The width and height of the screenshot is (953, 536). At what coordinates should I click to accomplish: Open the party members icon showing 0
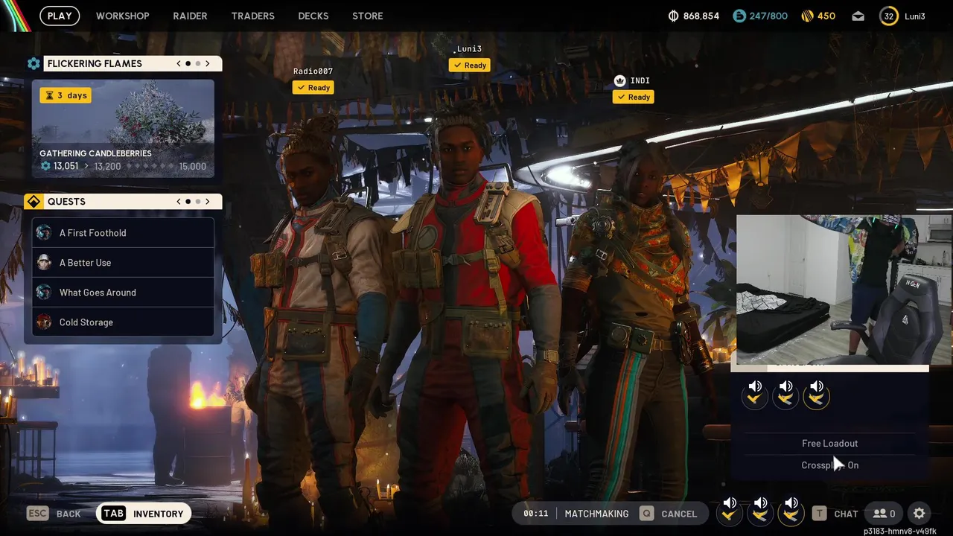(x=884, y=514)
